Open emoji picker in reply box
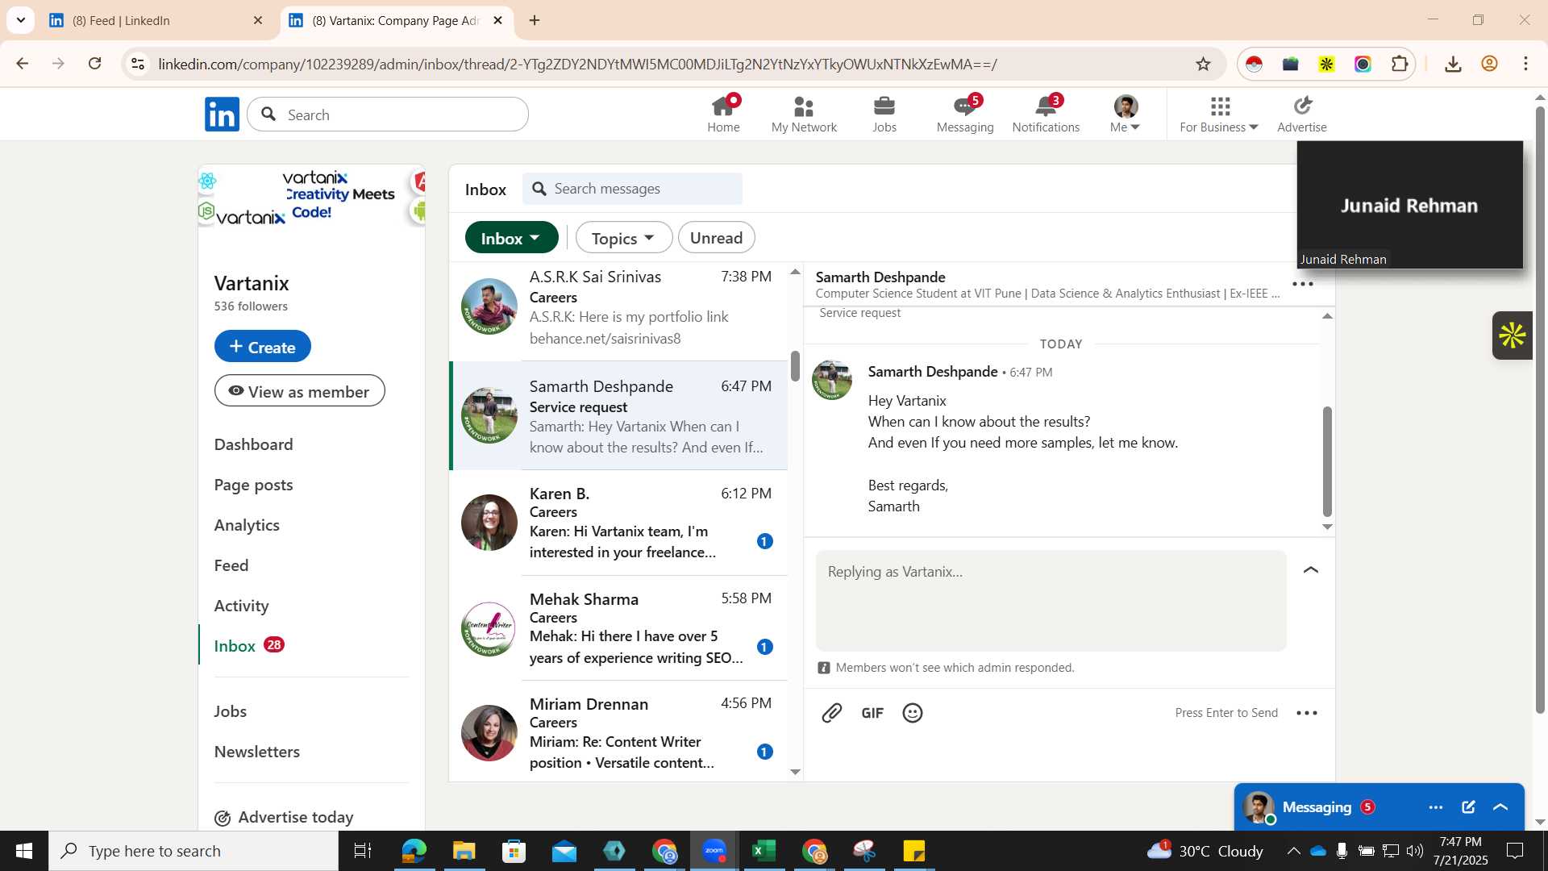Screen dimensions: 1548x871 (x=913, y=713)
